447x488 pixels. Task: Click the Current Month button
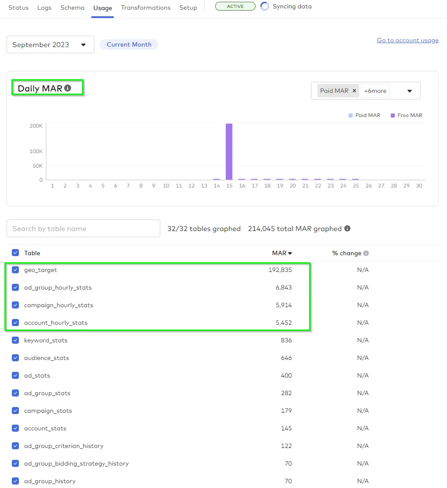coord(129,44)
